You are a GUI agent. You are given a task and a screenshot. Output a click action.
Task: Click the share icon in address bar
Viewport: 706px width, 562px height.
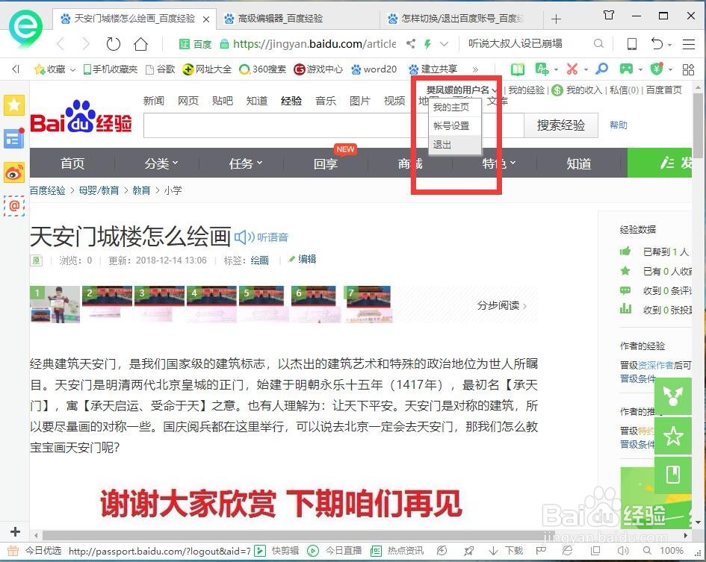(411, 43)
